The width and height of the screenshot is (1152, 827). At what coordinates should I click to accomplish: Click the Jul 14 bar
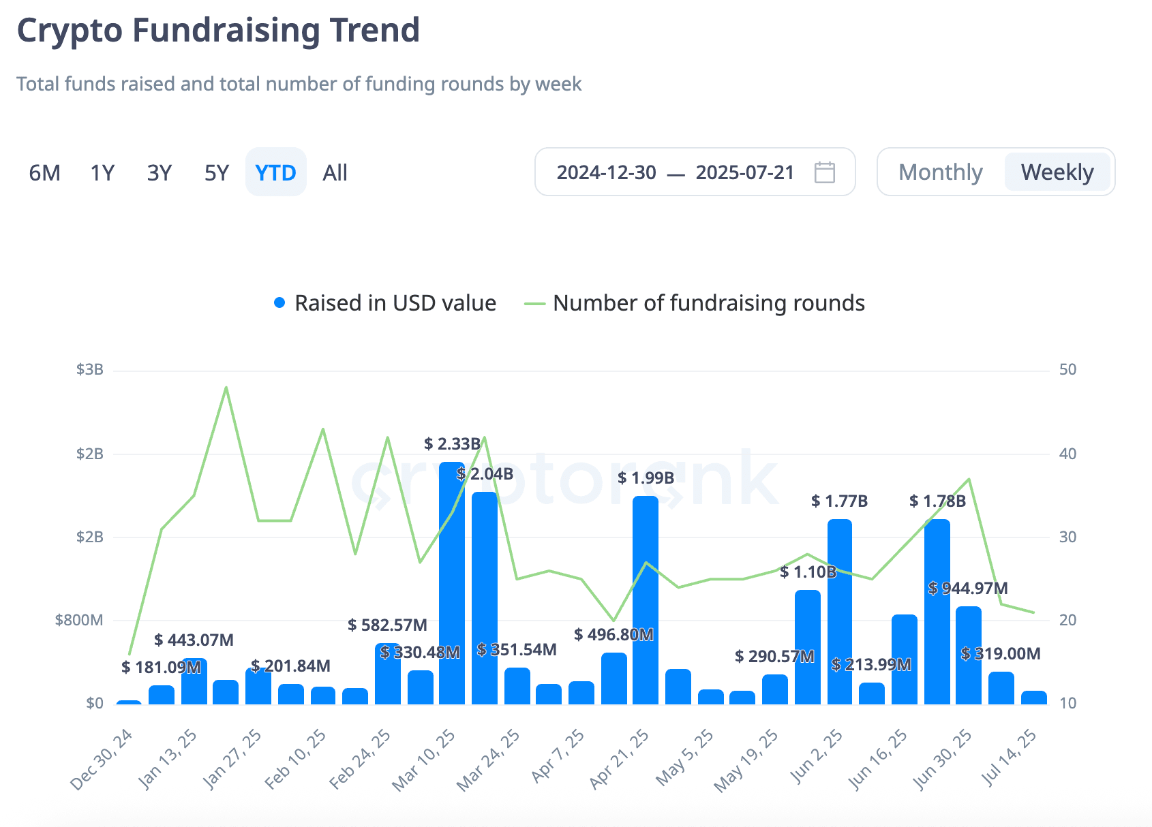tap(1034, 698)
